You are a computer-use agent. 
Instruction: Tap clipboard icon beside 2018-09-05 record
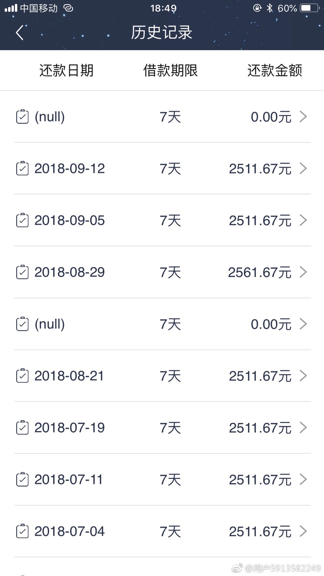pyautogui.click(x=22, y=220)
